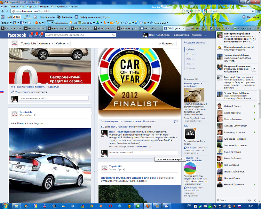Switch to the АВТОТЕМП tab

pyautogui.click(x=151, y=28)
